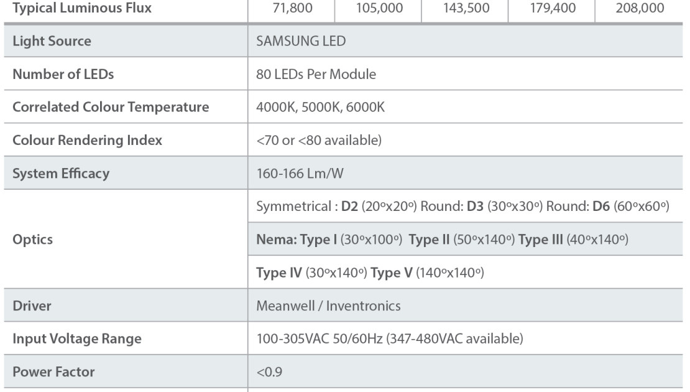Image resolution: width=690 pixels, height=392 pixels.
Task: Select the Correlated Colour Temperature label
Action: (x=111, y=107)
